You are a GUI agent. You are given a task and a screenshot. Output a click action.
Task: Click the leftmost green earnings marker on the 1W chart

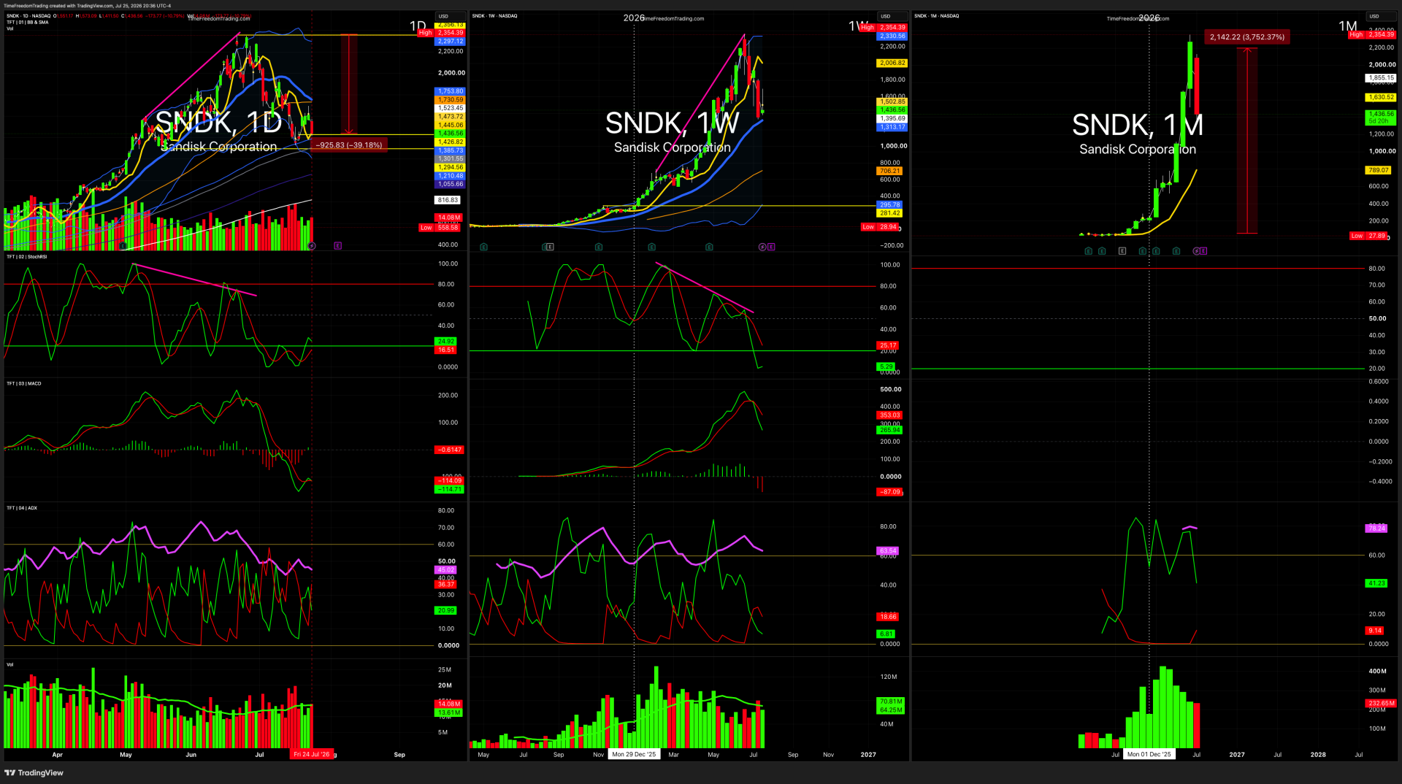(483, 247)
